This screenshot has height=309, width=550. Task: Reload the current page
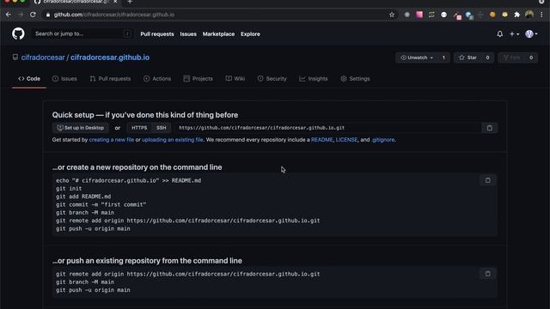coord(33,15)
